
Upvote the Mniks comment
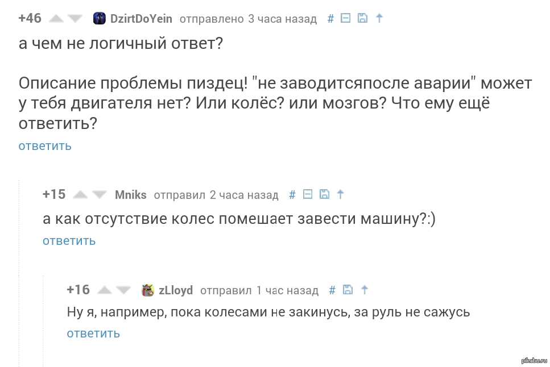point(80,194)
